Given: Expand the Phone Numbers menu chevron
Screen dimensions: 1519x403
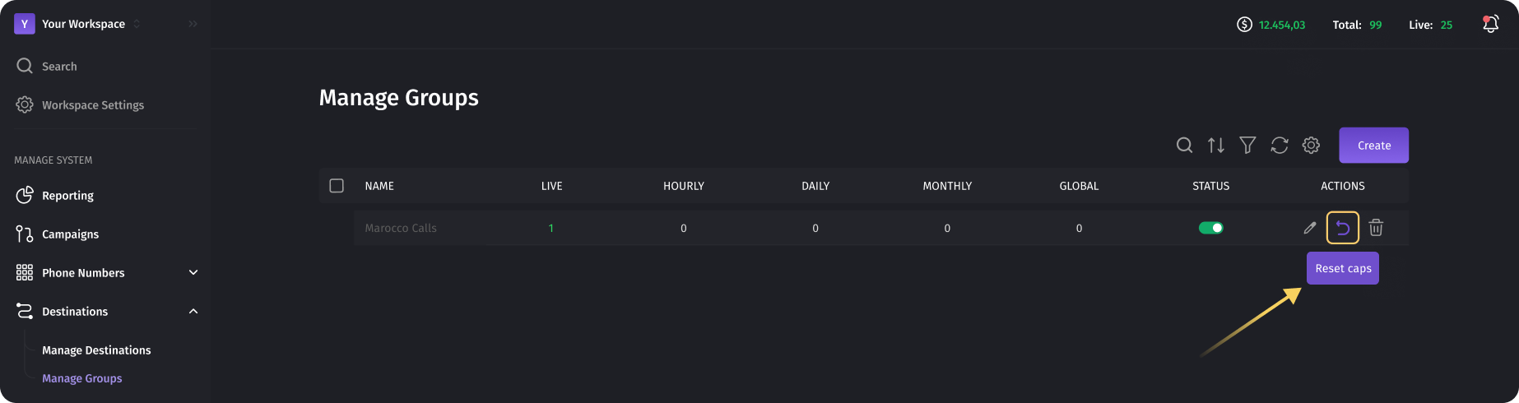Looking at the screenshot, I should tap(193, 272).
